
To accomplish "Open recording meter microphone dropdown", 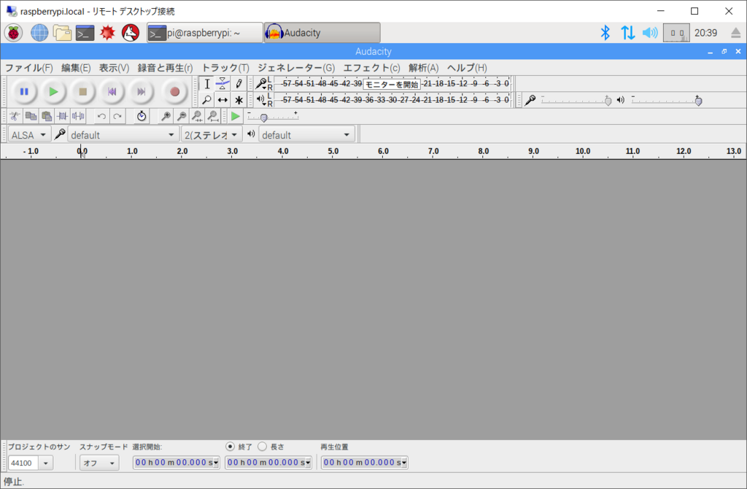I will tap(261, 84).
